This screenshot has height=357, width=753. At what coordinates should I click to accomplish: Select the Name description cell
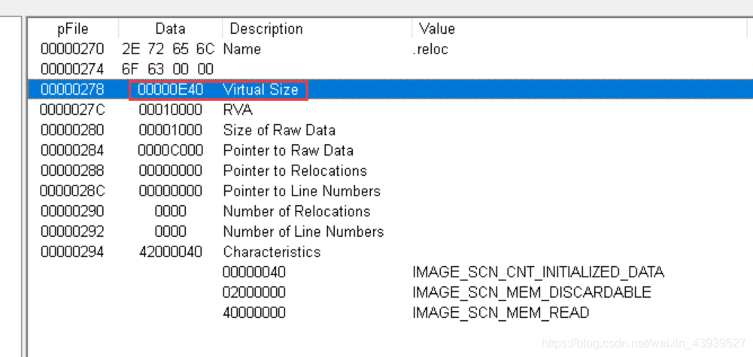pyautogui.click(x=242, y=49)
